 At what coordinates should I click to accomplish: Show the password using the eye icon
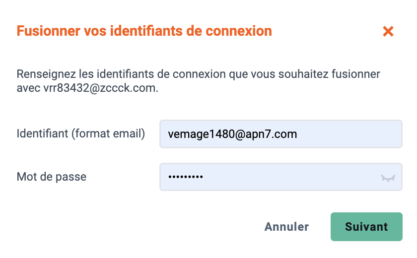tap(388, 178)
